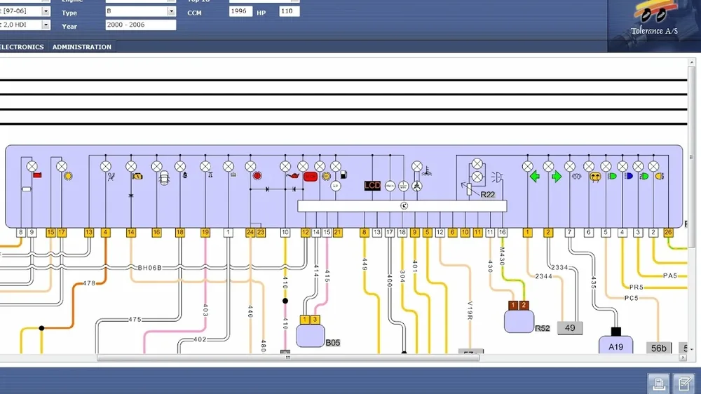Click the km/h speedometer gauge symbol

pos(390,186)
